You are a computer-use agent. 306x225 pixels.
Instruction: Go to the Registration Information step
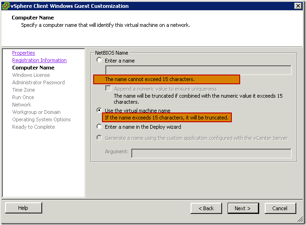coord(39,60)
